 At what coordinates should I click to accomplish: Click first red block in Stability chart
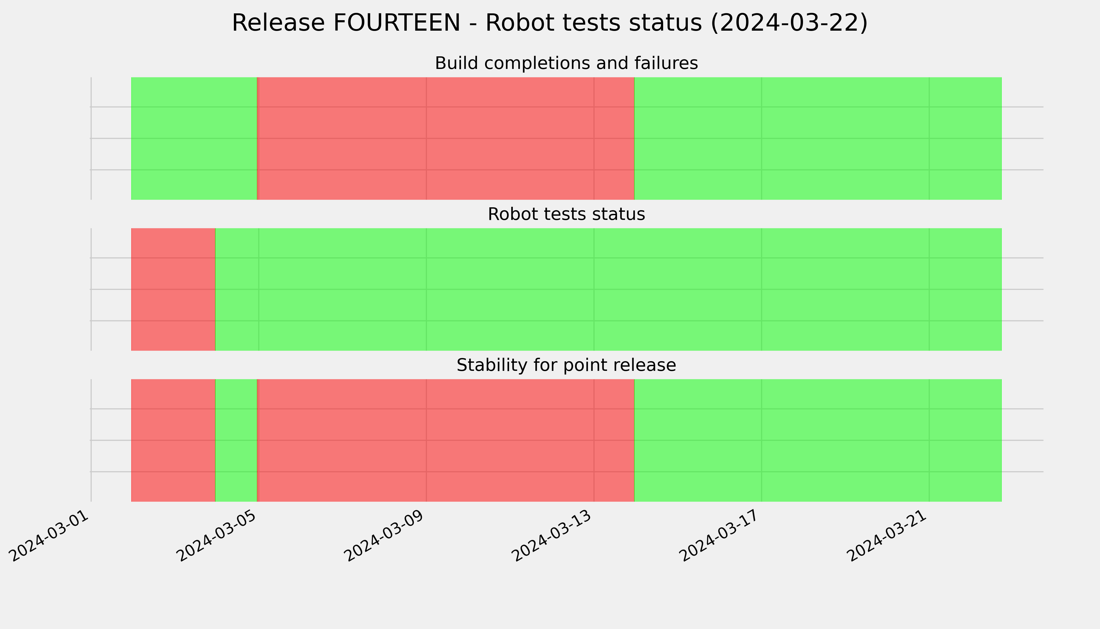point(173,440)
